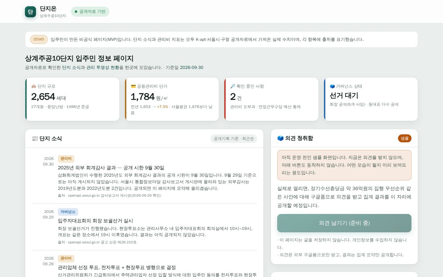Click the 샘플 badge in 의견 청취함
Image resolution: width=443 pixels, height=277 pixels.
405,138
